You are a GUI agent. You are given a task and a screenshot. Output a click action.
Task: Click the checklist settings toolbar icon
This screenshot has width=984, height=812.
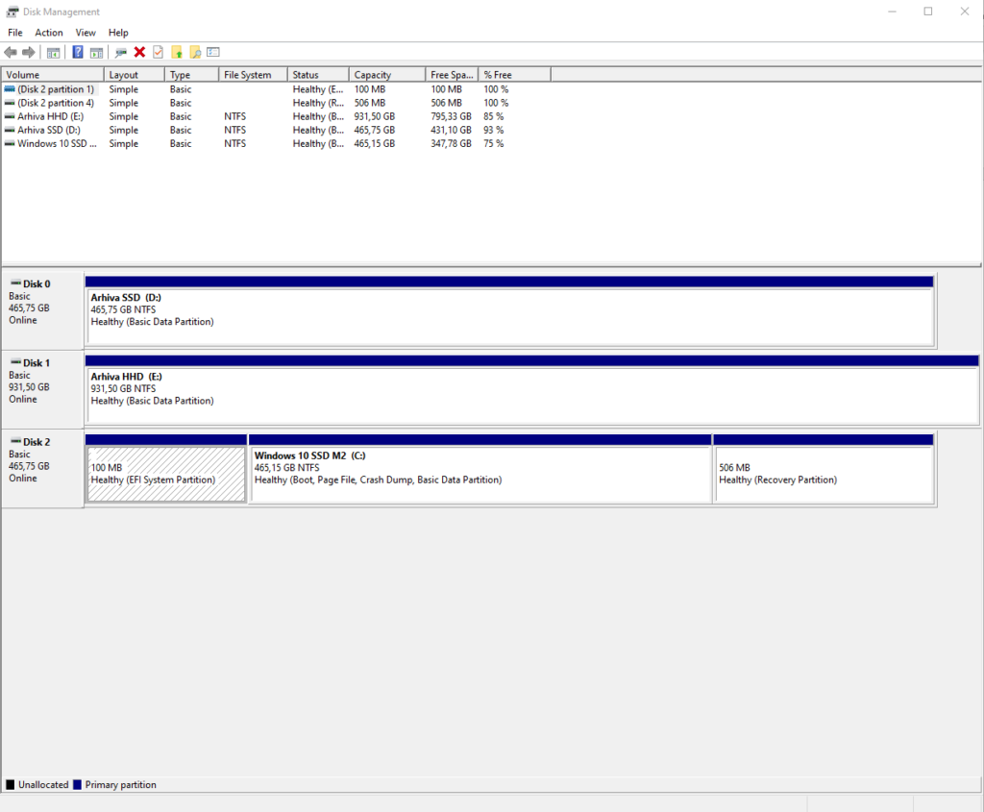tap(213, 52)
